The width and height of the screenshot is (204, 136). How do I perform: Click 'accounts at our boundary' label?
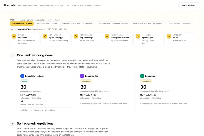(x=30, y=91)
